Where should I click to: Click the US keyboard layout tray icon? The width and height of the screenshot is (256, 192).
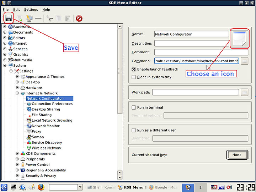tap(214, 187)
